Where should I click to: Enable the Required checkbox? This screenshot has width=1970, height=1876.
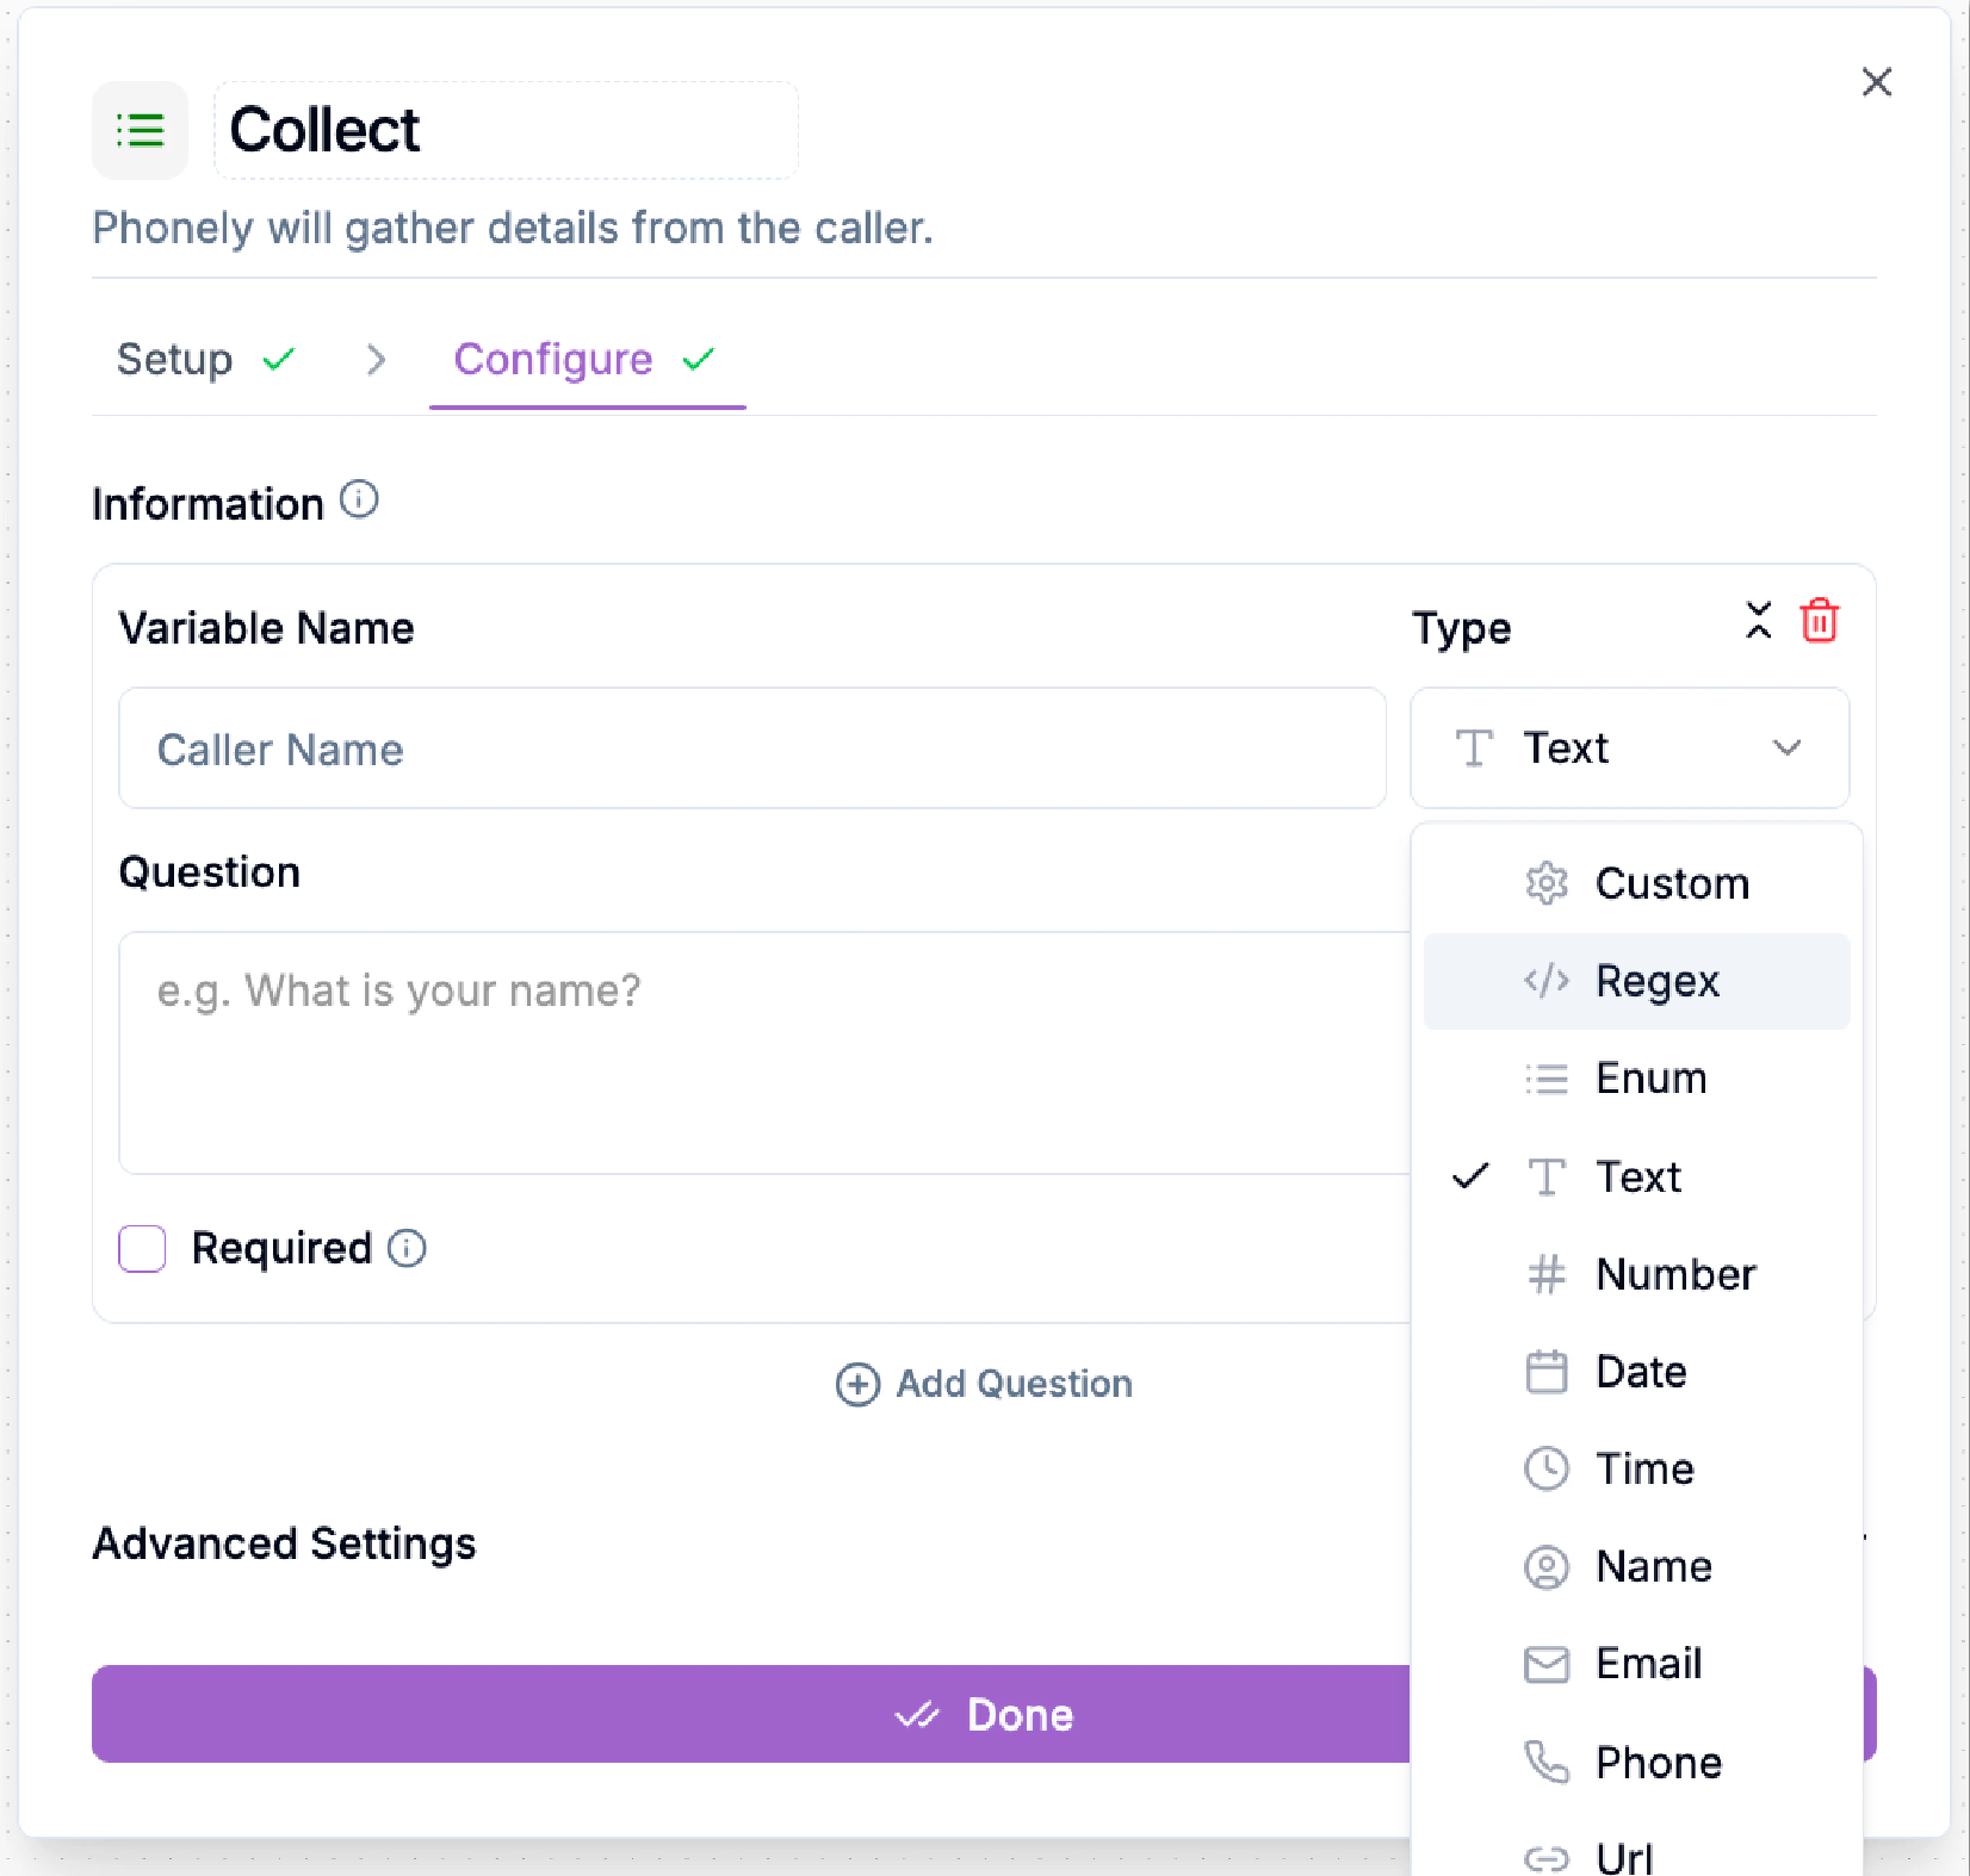point(142,1248)
